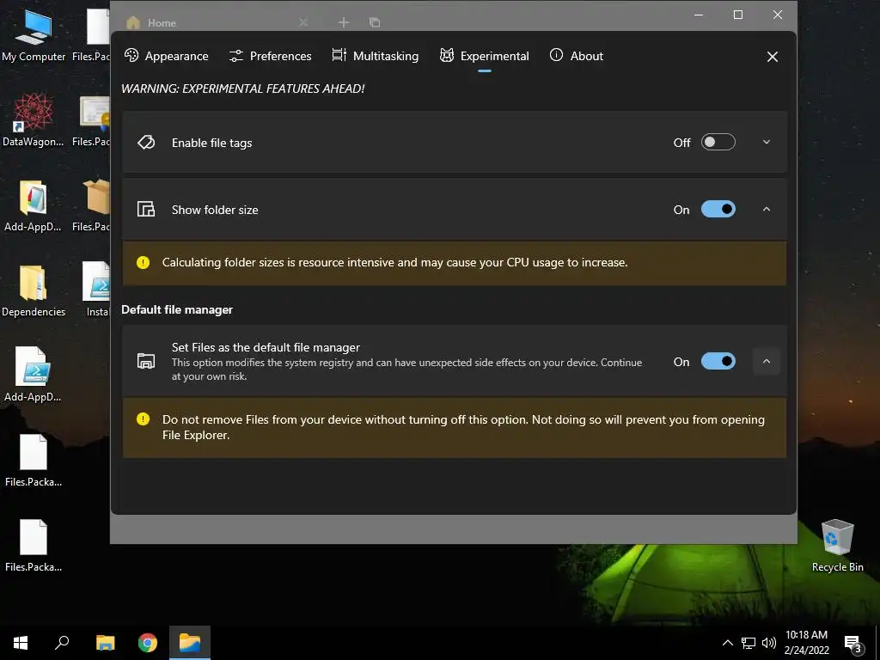Expand the Enable file tags section
This screenshot has height=660, width=880.
tap(767, 143)
